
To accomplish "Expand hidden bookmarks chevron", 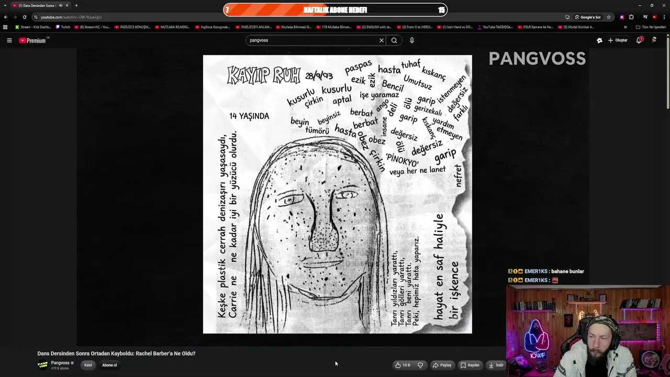I will pos(625,27).
